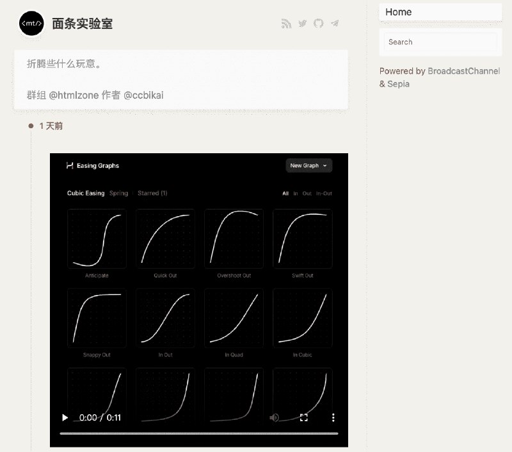Click the Home link in the sidebar
The width and height of the screenshot is (512, 452).
(x=399, y=12)
